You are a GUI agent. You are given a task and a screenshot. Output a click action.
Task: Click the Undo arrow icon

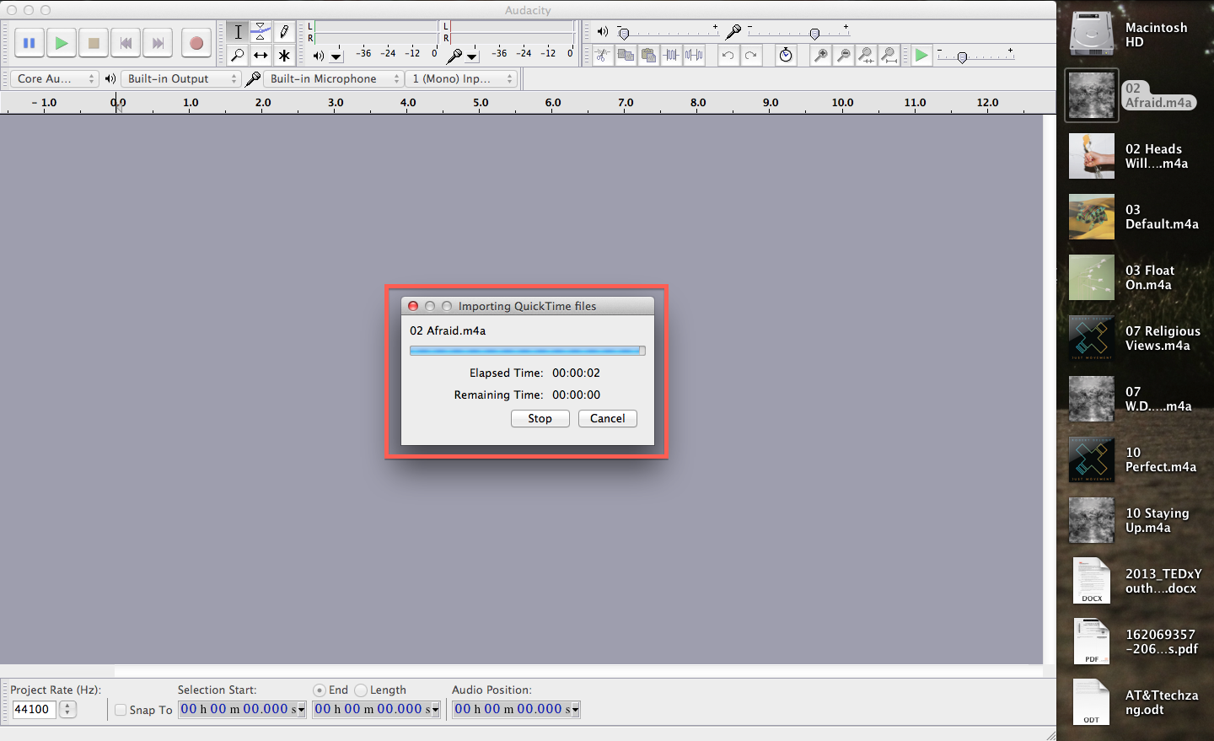pos(728,56)
